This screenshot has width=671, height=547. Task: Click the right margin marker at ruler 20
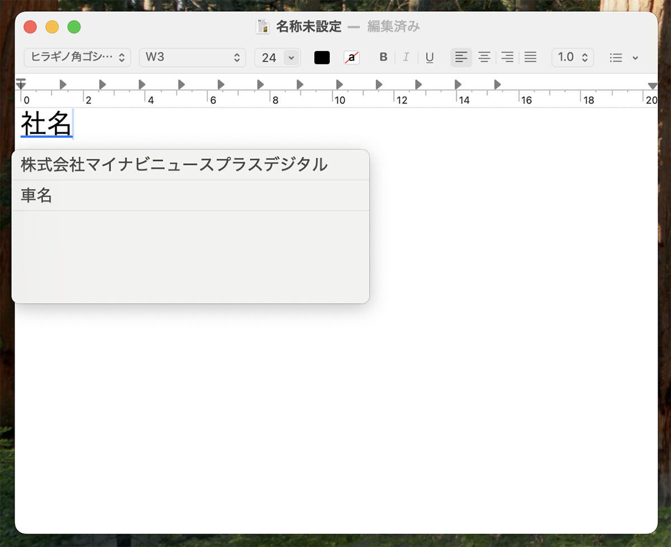pyautogui.click(x=652, y=86)
